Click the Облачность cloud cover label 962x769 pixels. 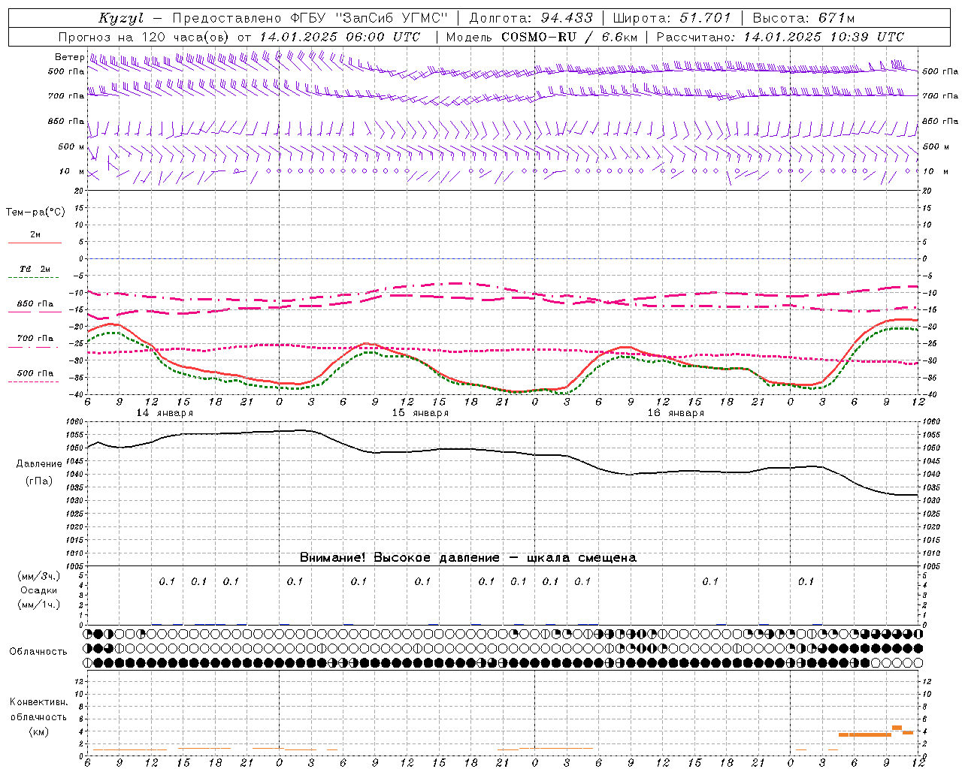click(x=38, y=652)
